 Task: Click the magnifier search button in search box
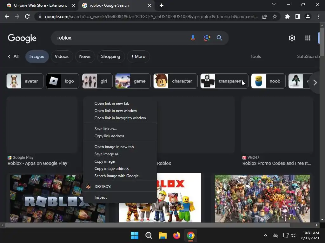point(219,38)
